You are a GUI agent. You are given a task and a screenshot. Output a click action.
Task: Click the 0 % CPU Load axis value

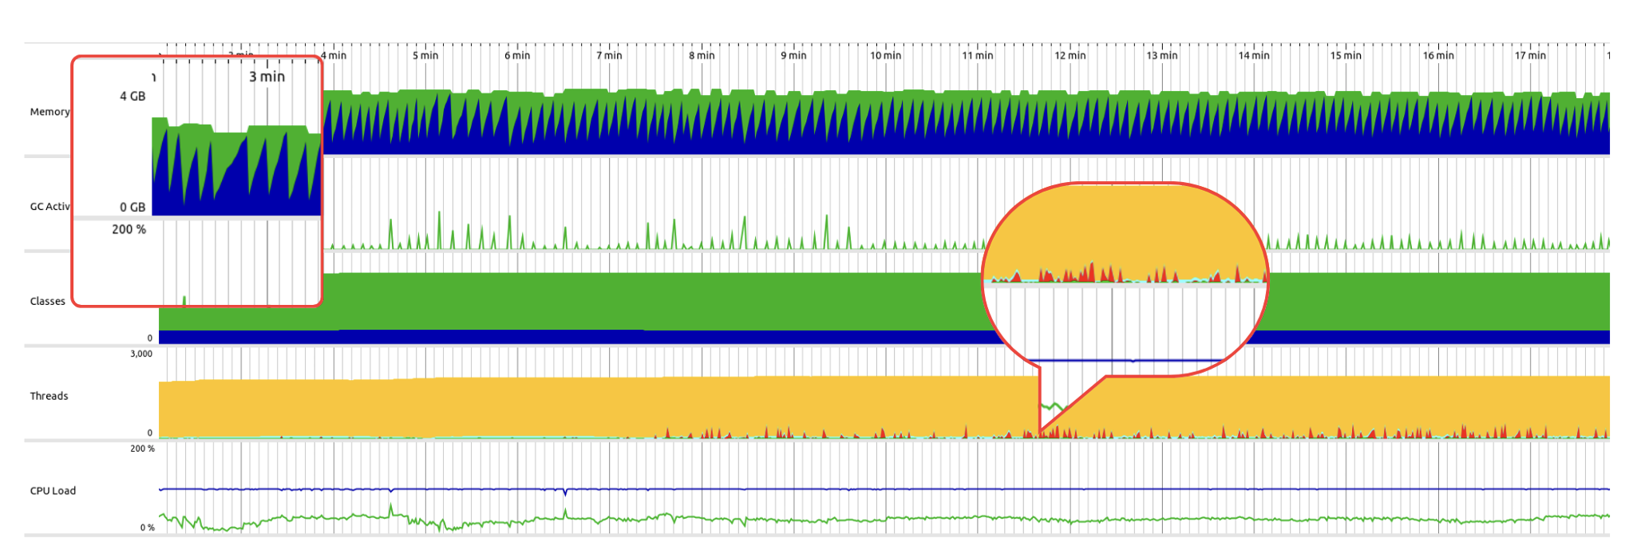[148, 528]
